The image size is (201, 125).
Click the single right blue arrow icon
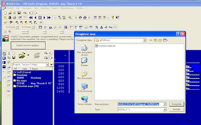point(44,18)
